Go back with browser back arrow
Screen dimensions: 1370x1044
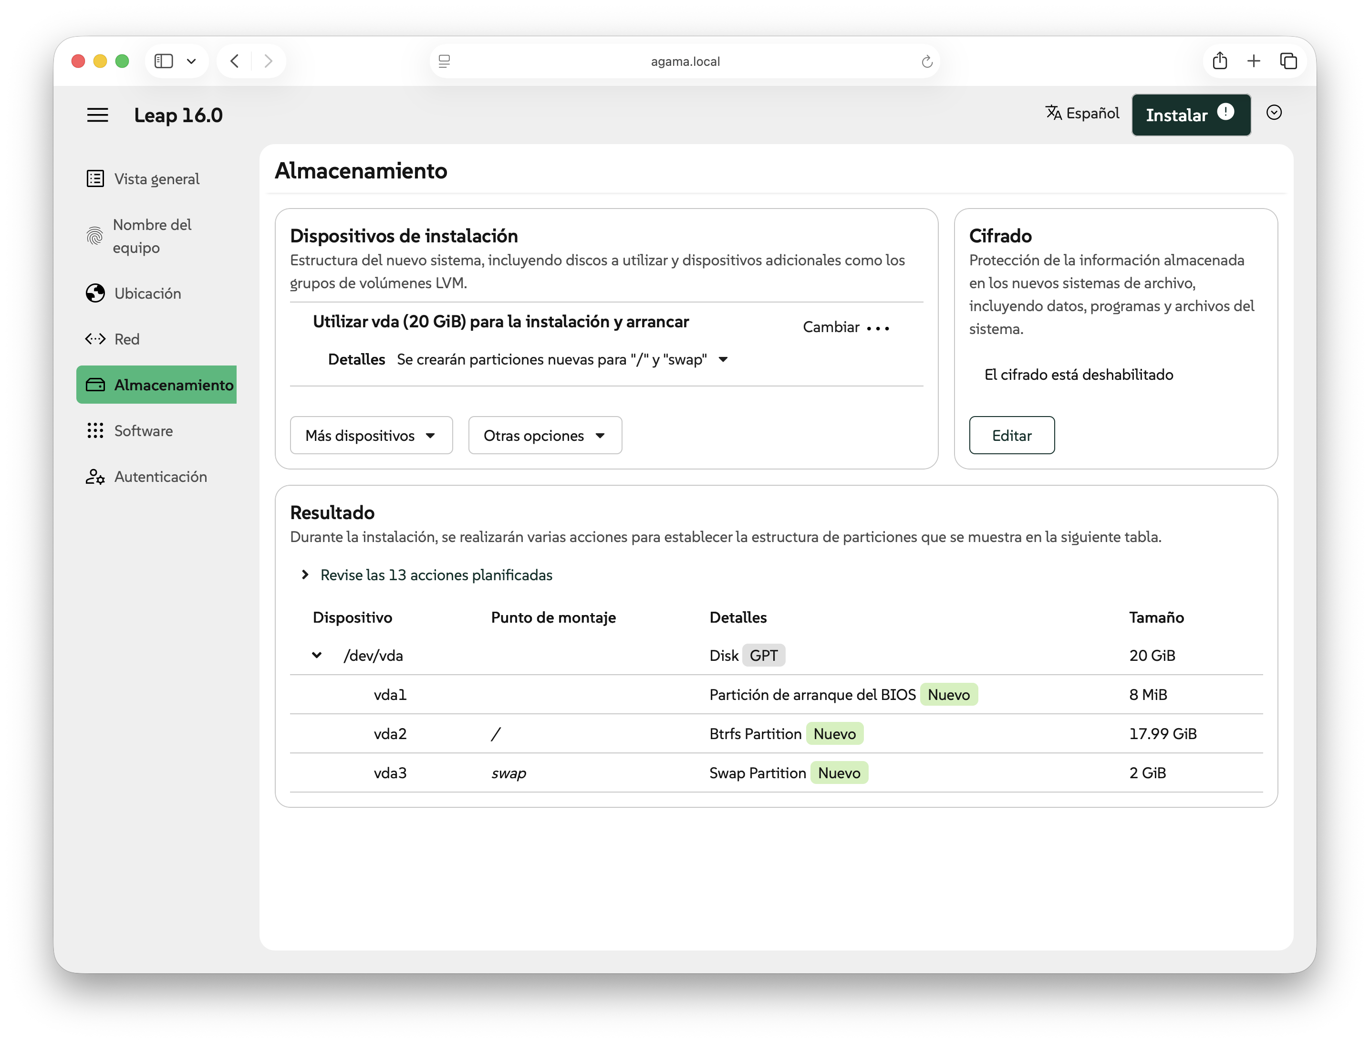pyautogui.click(x=235, y=61)
